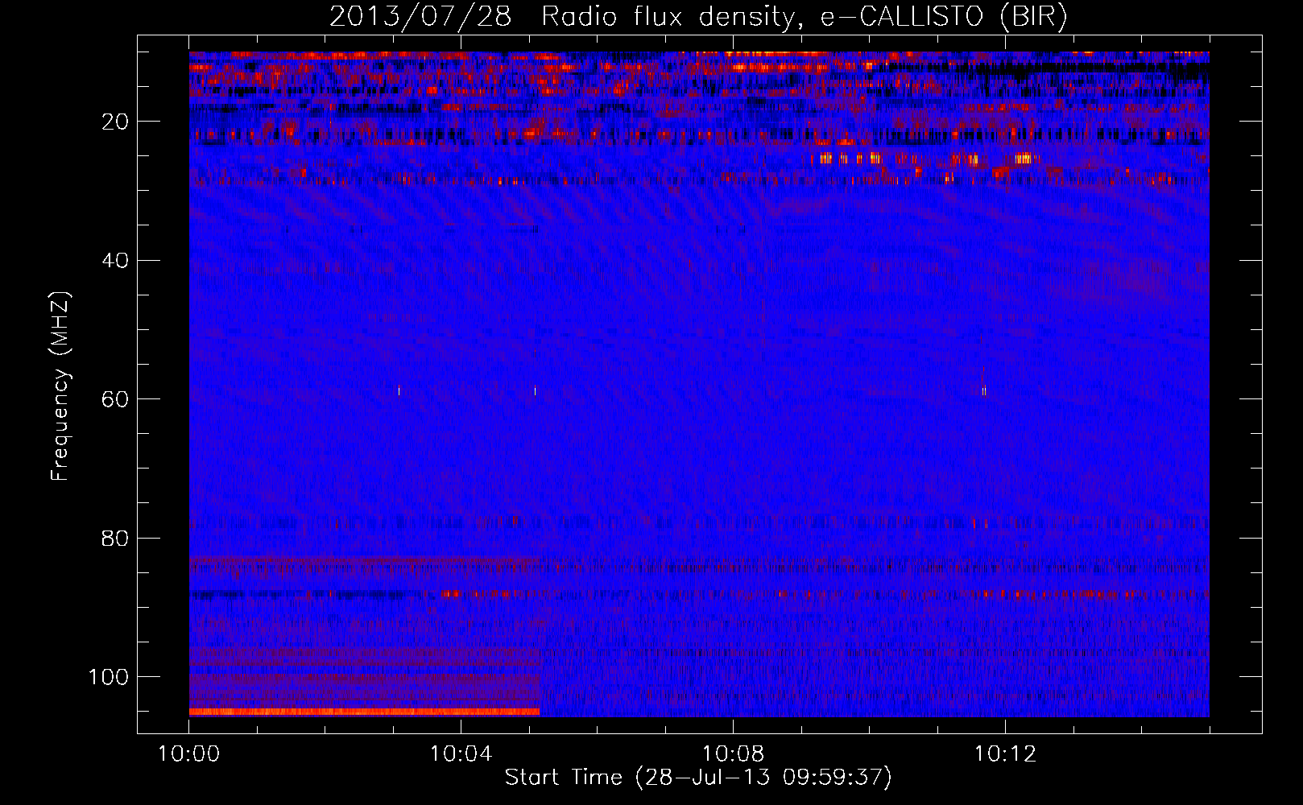Click the "Start Time (28-Jul-13 09:59:37)" axis label
1303x805 pixels.
coord(698,778)
